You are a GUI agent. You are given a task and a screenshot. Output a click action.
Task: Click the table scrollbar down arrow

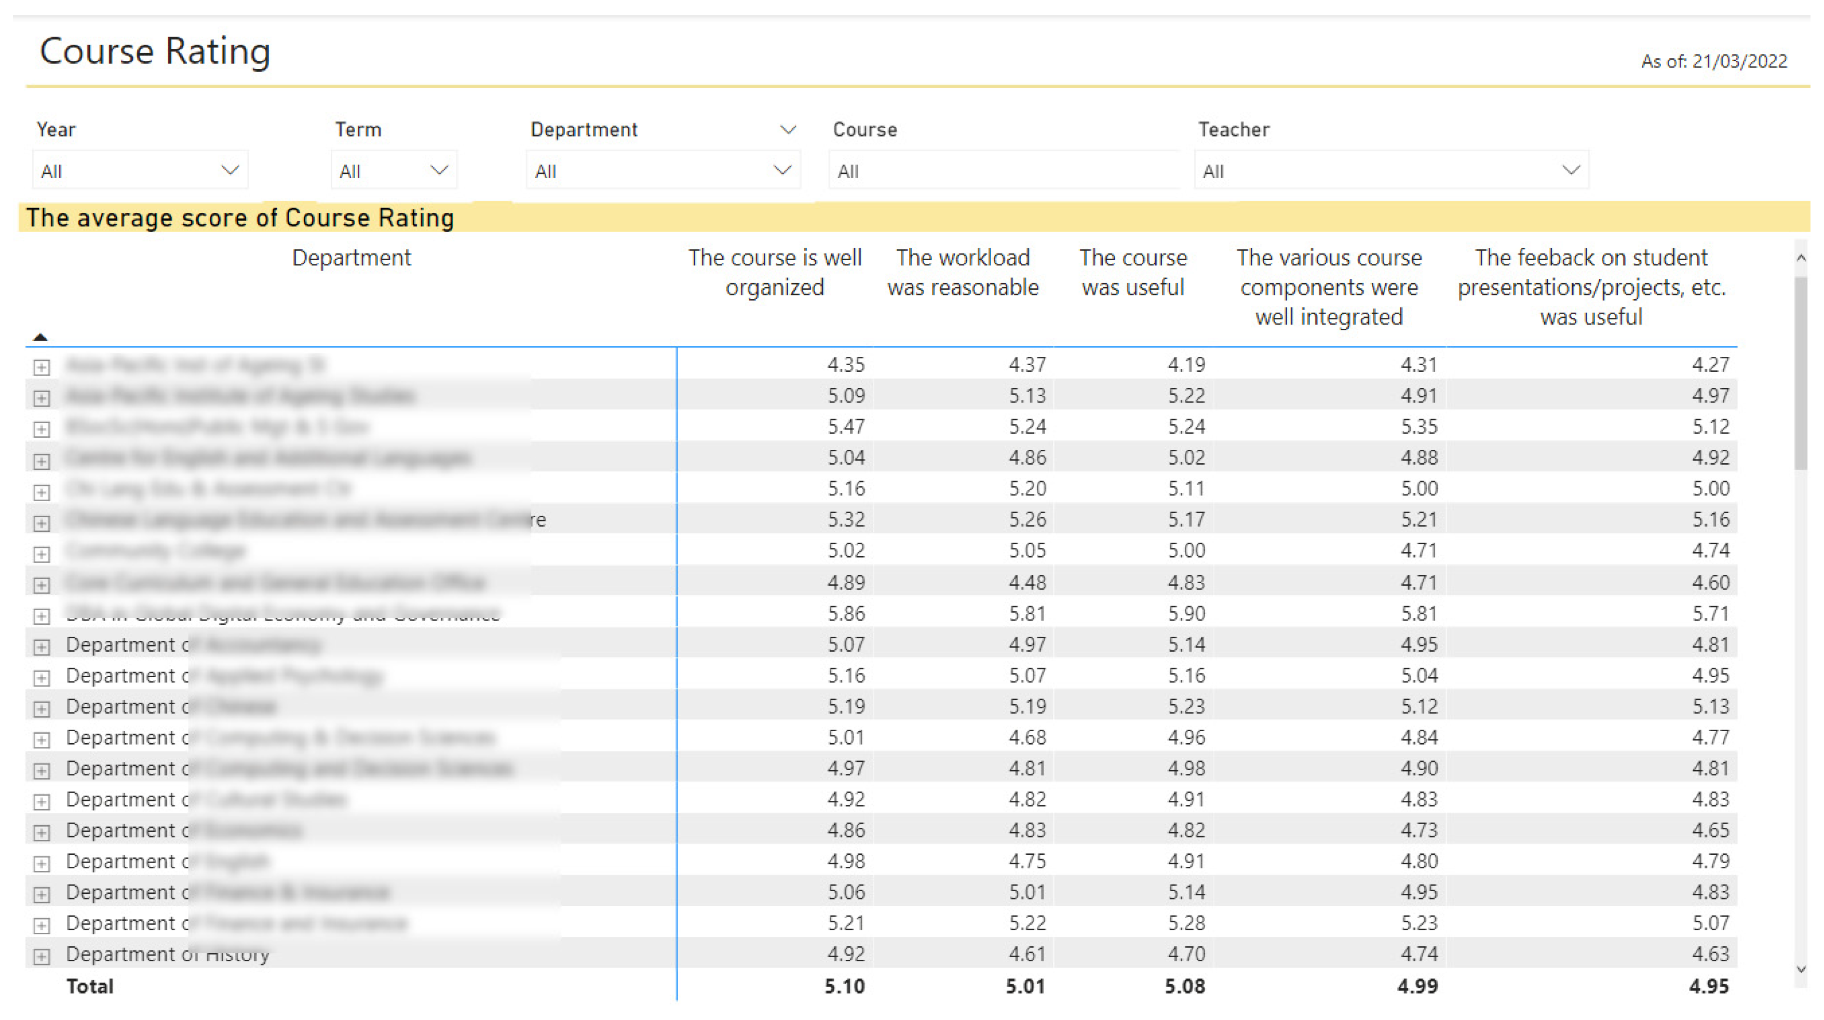click(1801, 969)
